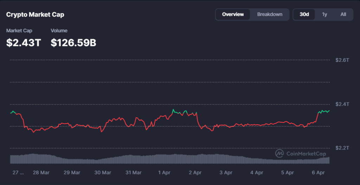Select the 30 Mar date label
The image size is (360, 185).
(103, 173)
